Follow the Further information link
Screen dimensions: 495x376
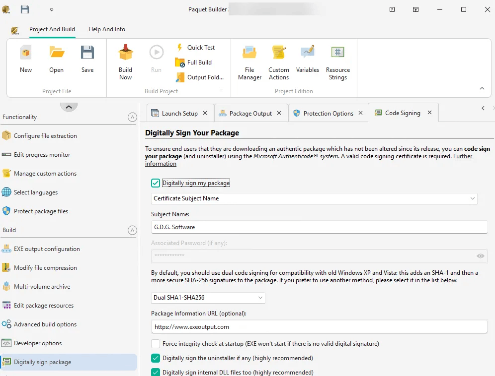coord(463,156)
